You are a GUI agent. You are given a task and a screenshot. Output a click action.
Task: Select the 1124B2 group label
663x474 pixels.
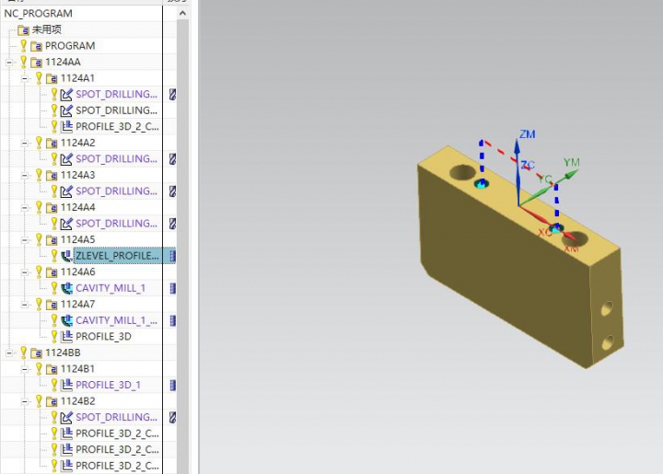[x=77, y=401]
